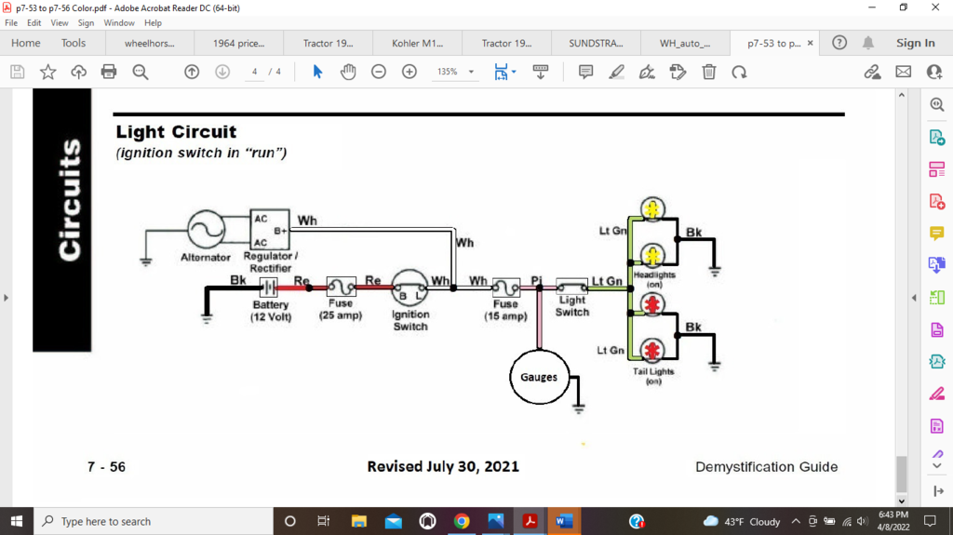Collapse the right tools pane

(936, 491)
